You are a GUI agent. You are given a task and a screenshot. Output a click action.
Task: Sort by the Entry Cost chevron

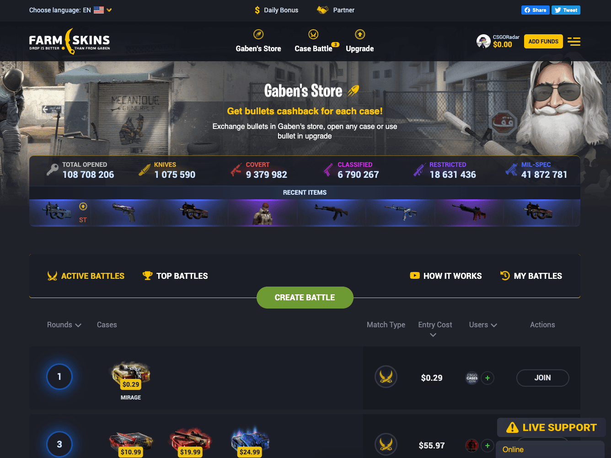click(x=433, y=335)
